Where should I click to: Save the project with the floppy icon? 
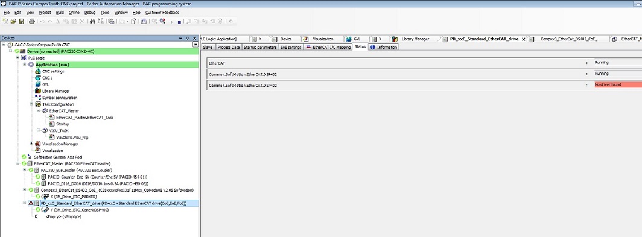pos(21,21)
